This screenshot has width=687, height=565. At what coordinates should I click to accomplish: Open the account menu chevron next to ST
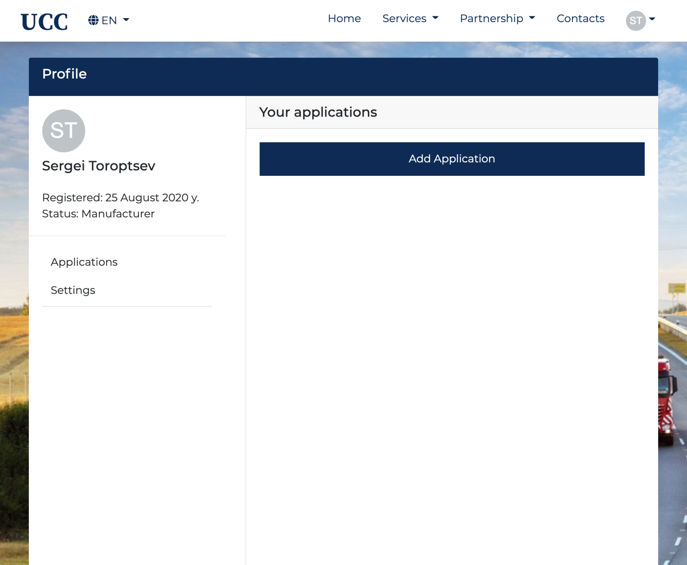652,20
